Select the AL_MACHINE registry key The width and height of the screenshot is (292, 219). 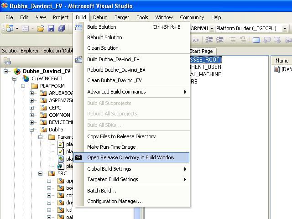205,74
